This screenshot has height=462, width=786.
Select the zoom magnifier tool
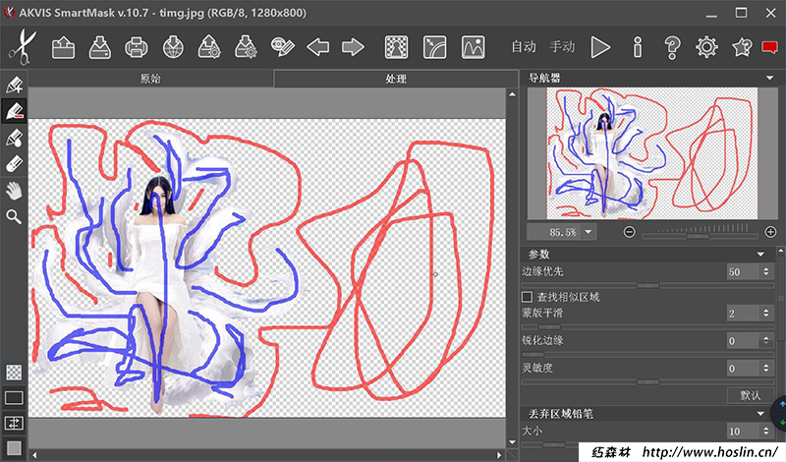14,216
